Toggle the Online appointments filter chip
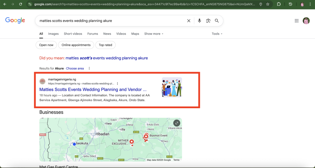Image resolution: width=315 pixels, height=168 pixels. (76, 45)
